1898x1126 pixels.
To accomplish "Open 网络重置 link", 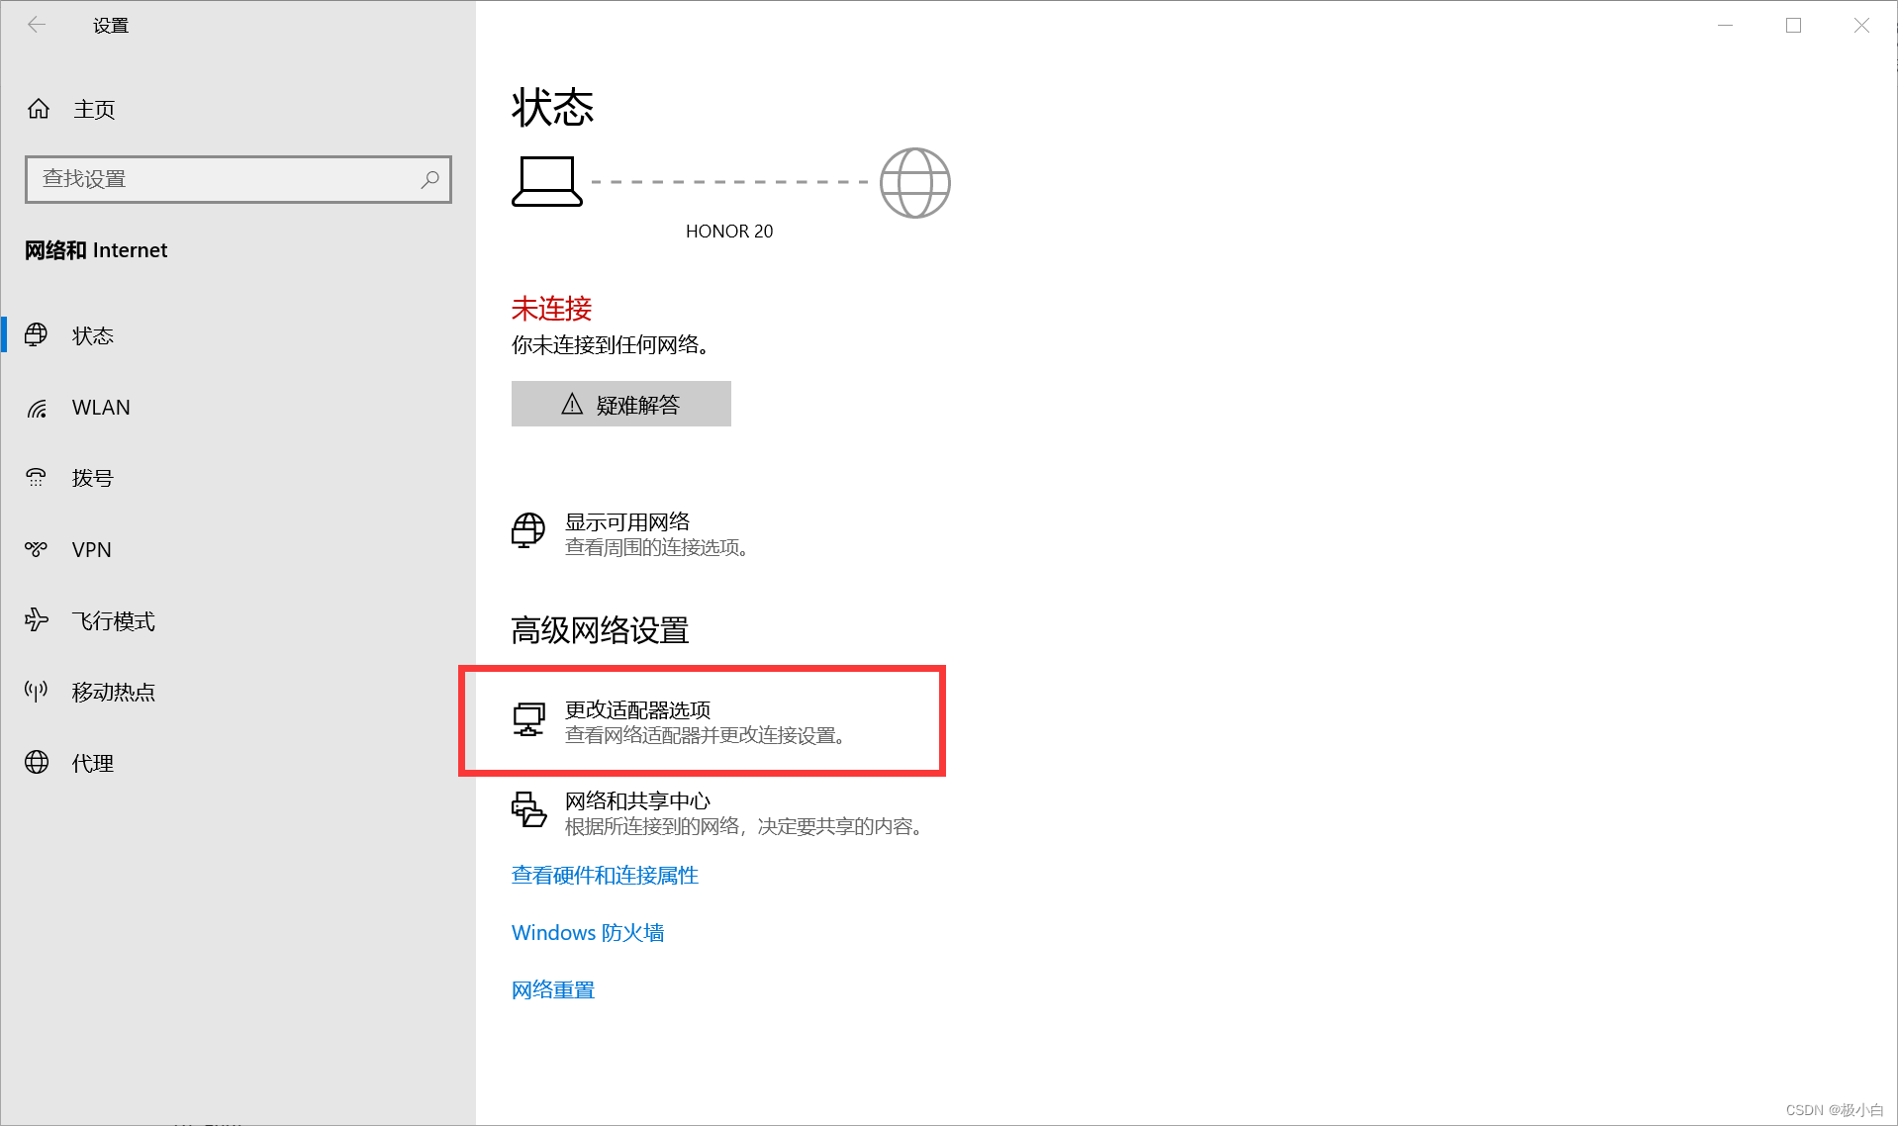I will point(552,988).
